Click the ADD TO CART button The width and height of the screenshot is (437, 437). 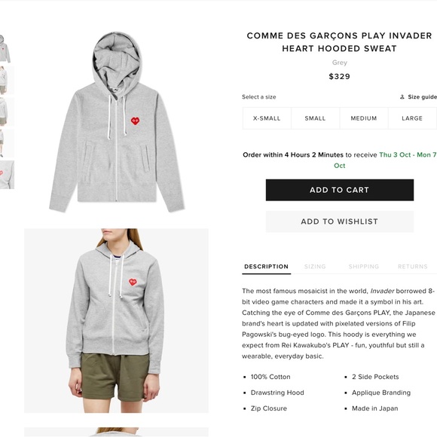(340, 190)
